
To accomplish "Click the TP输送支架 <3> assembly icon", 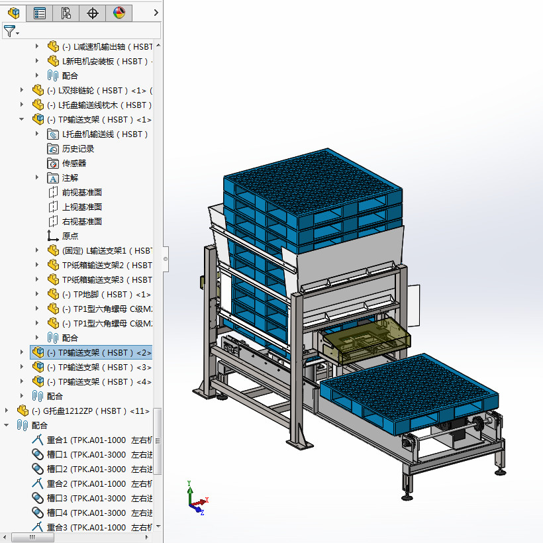I will 38,367.
